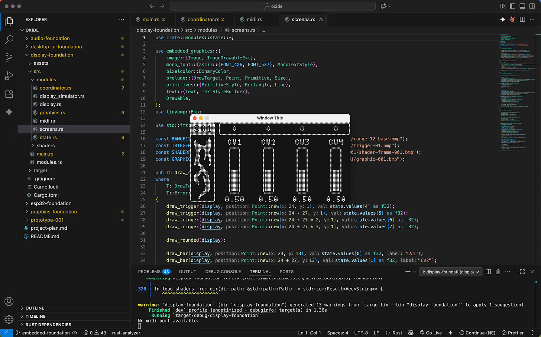Expand the OUTLINE section
The height and width of the screenshot is (337, 541).
[x=35, y=308]
